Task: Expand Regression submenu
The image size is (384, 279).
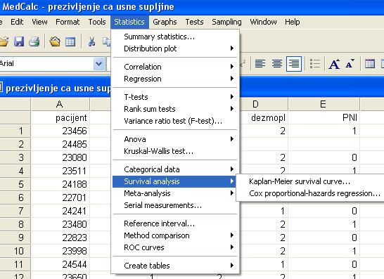Action: point(176,79)
